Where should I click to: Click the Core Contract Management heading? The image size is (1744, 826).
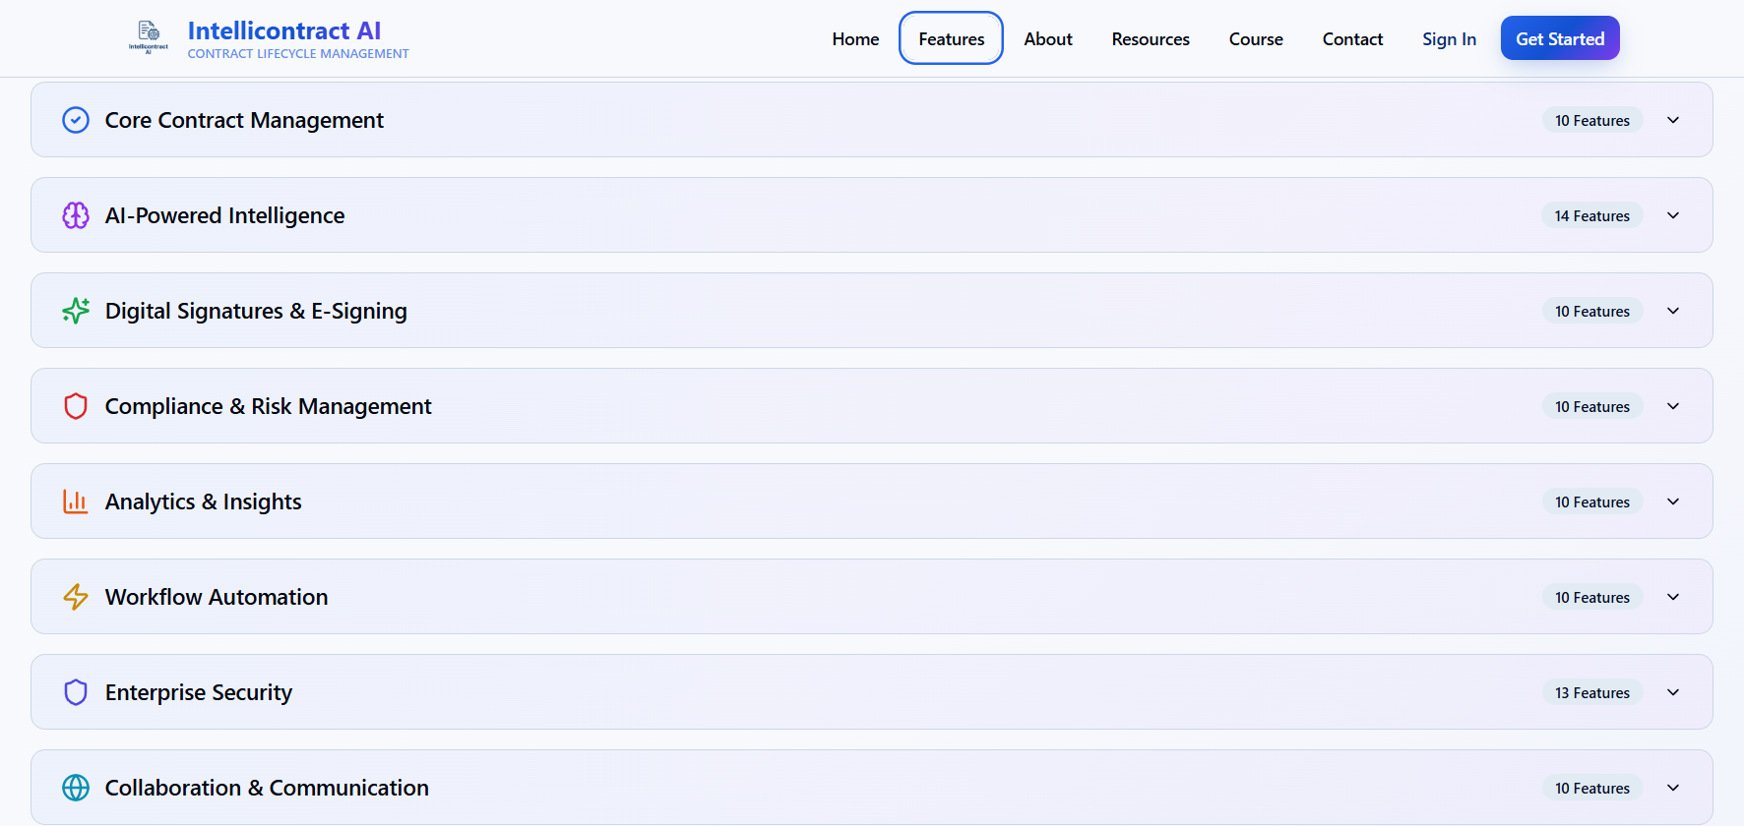(244, 120)
